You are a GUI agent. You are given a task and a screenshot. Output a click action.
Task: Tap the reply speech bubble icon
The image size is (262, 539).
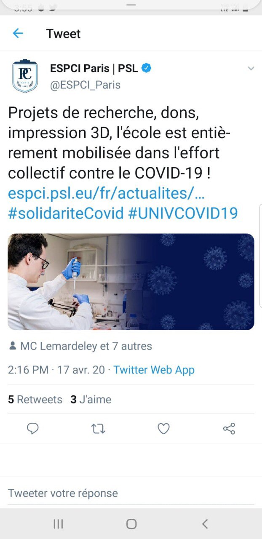point(33,429)
